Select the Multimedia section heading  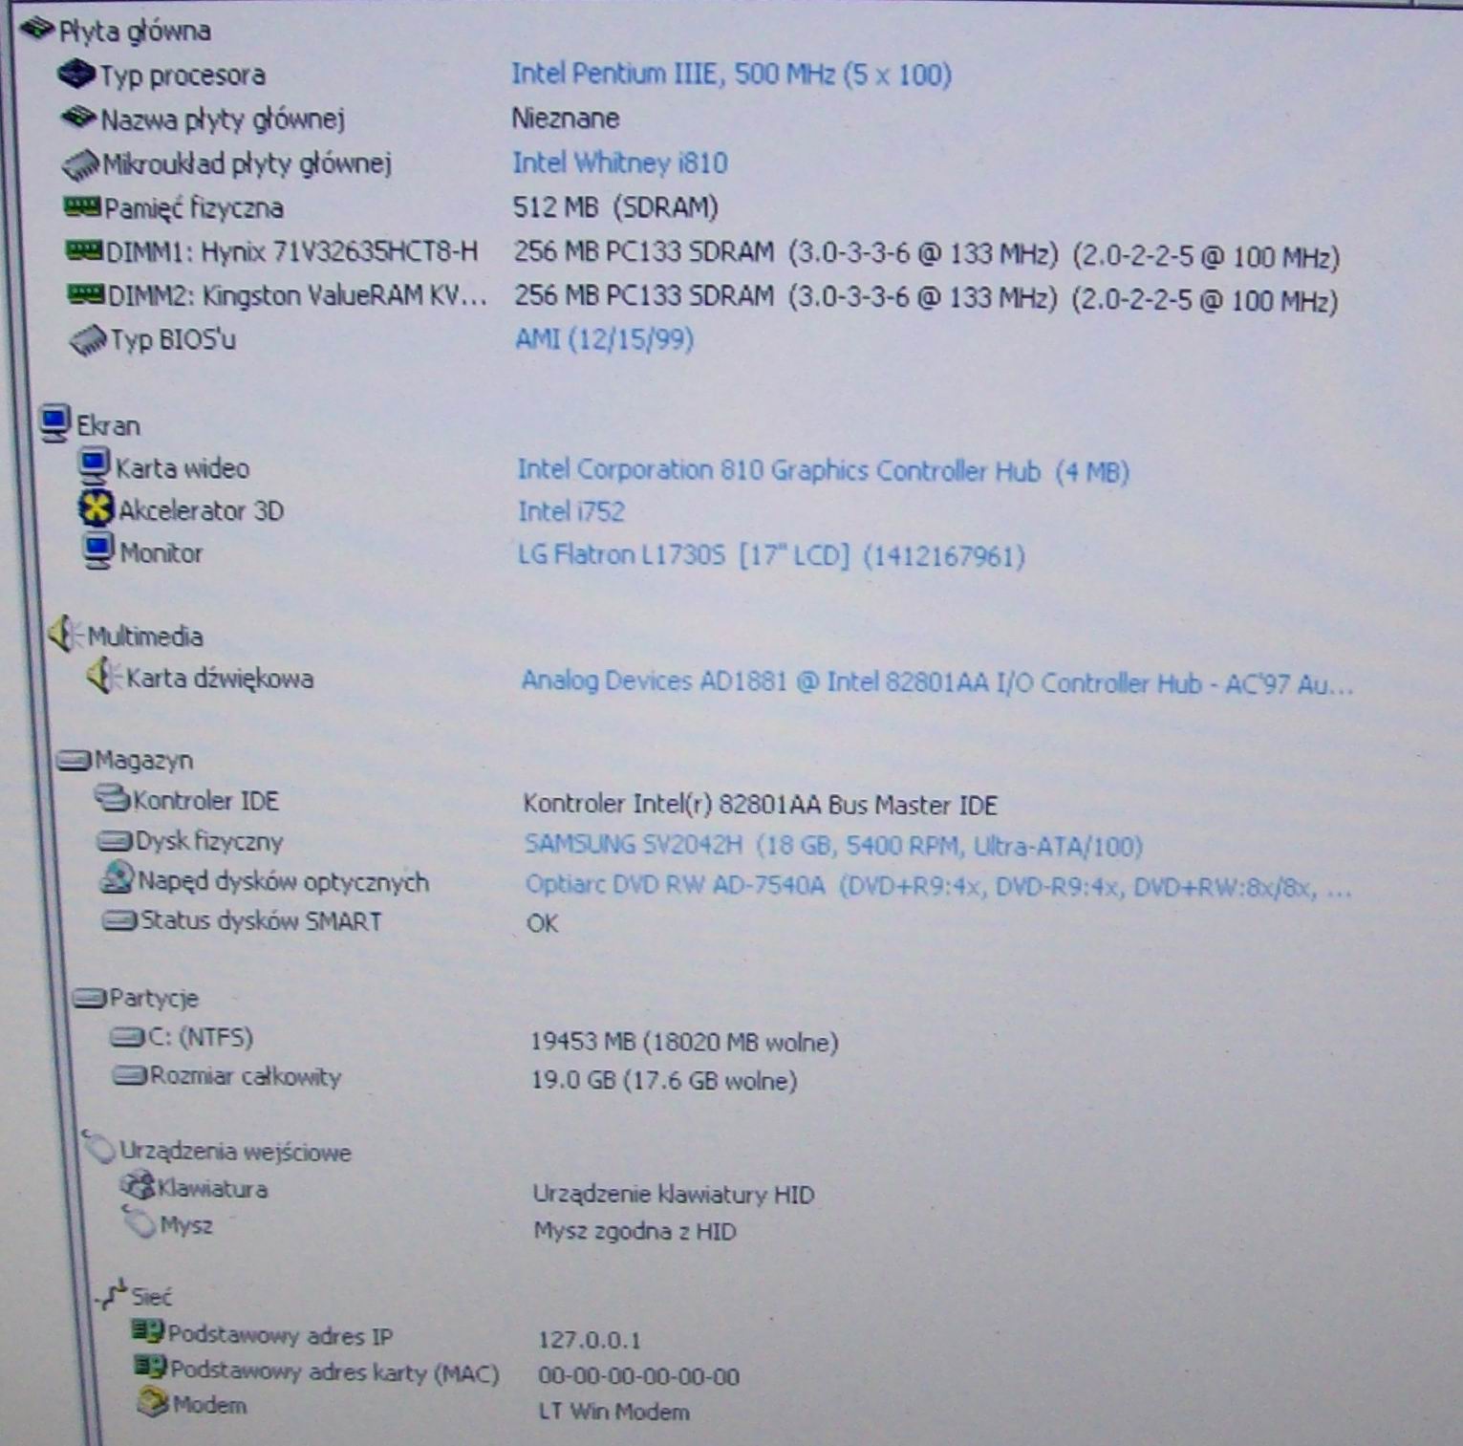145,636
